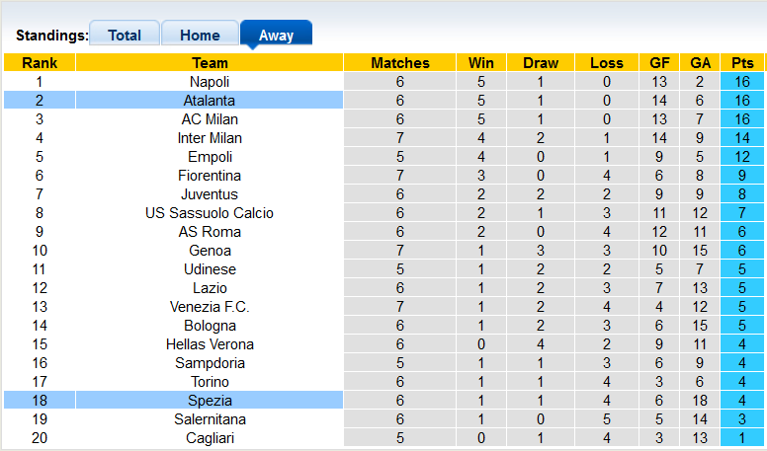Open the Home standings tab
Image resolution: width=767 pixels, height=451 pixels.
[200, 35]
